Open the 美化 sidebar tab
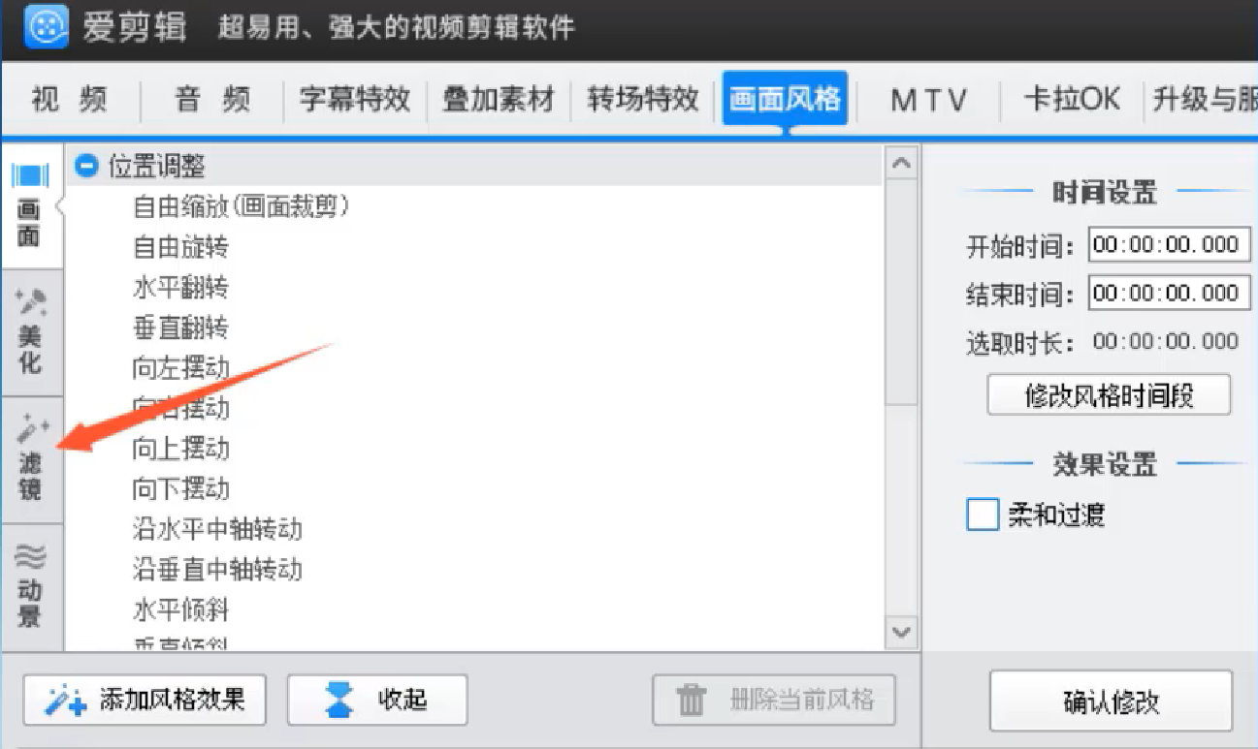 [31, 332]
